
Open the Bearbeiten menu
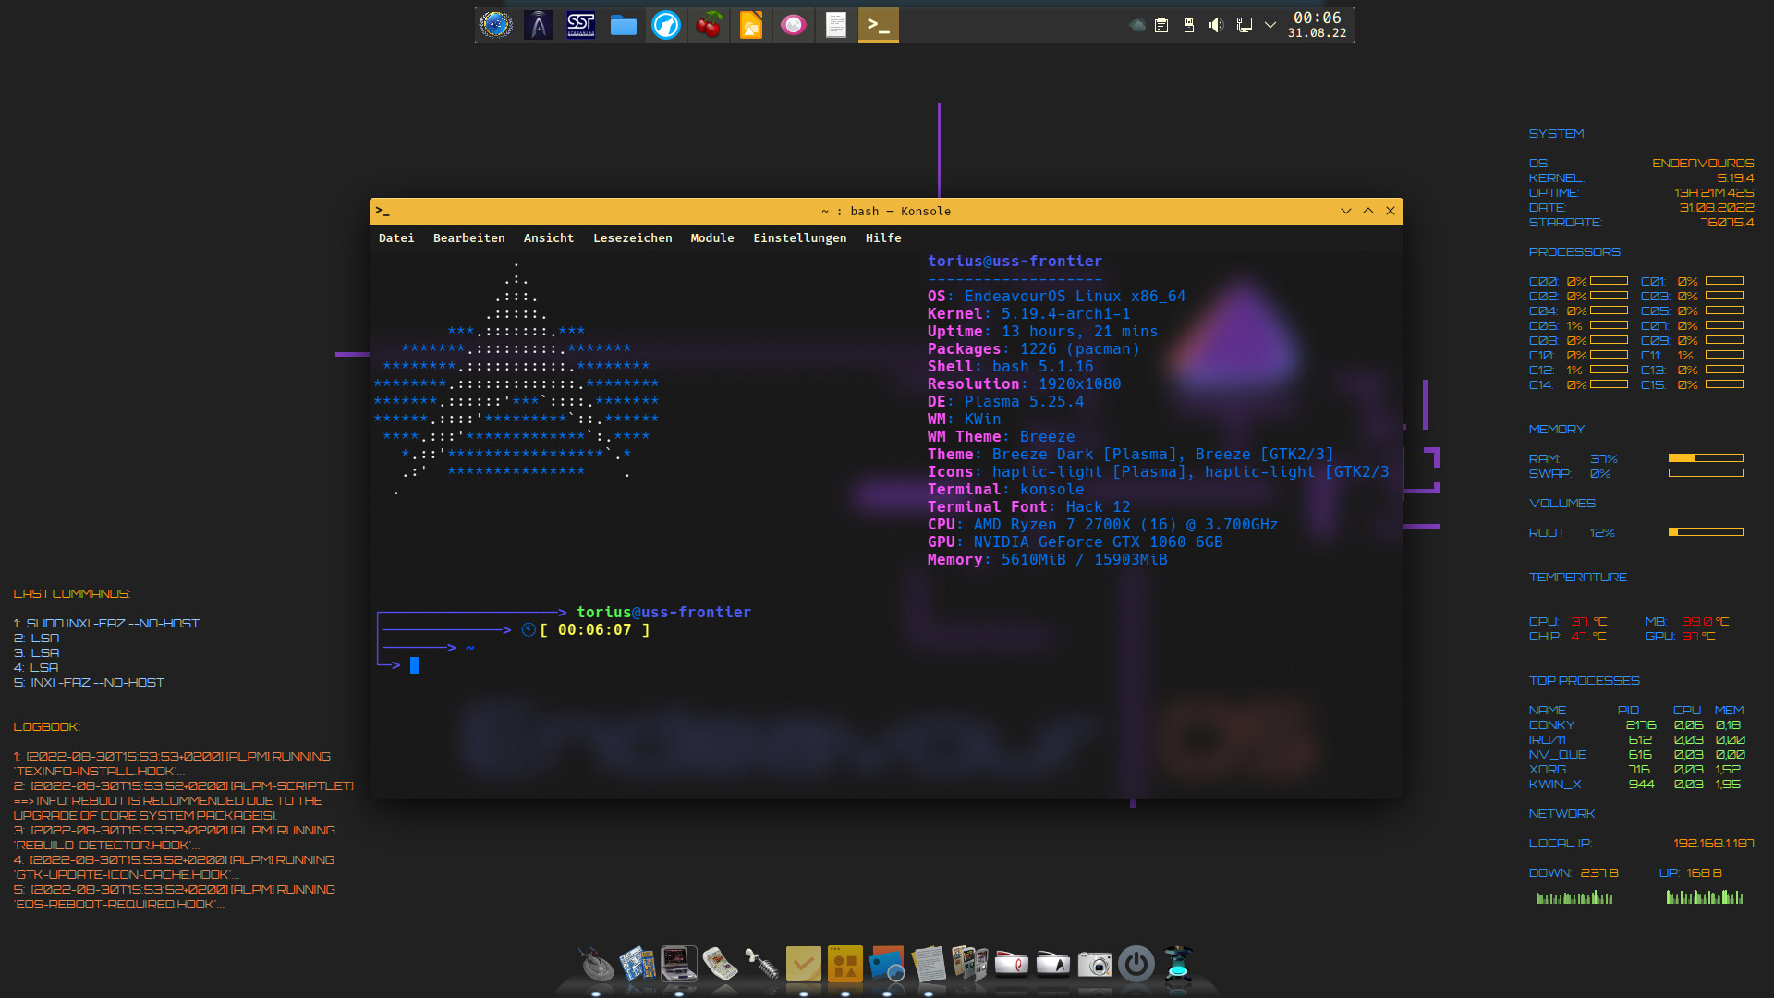click(469, 237)
